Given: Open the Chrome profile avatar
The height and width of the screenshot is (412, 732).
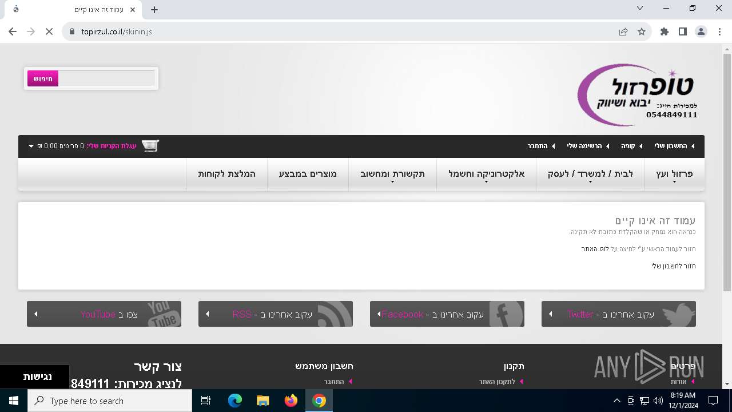Looking at the screenshot, I should (x=701, y=31).
